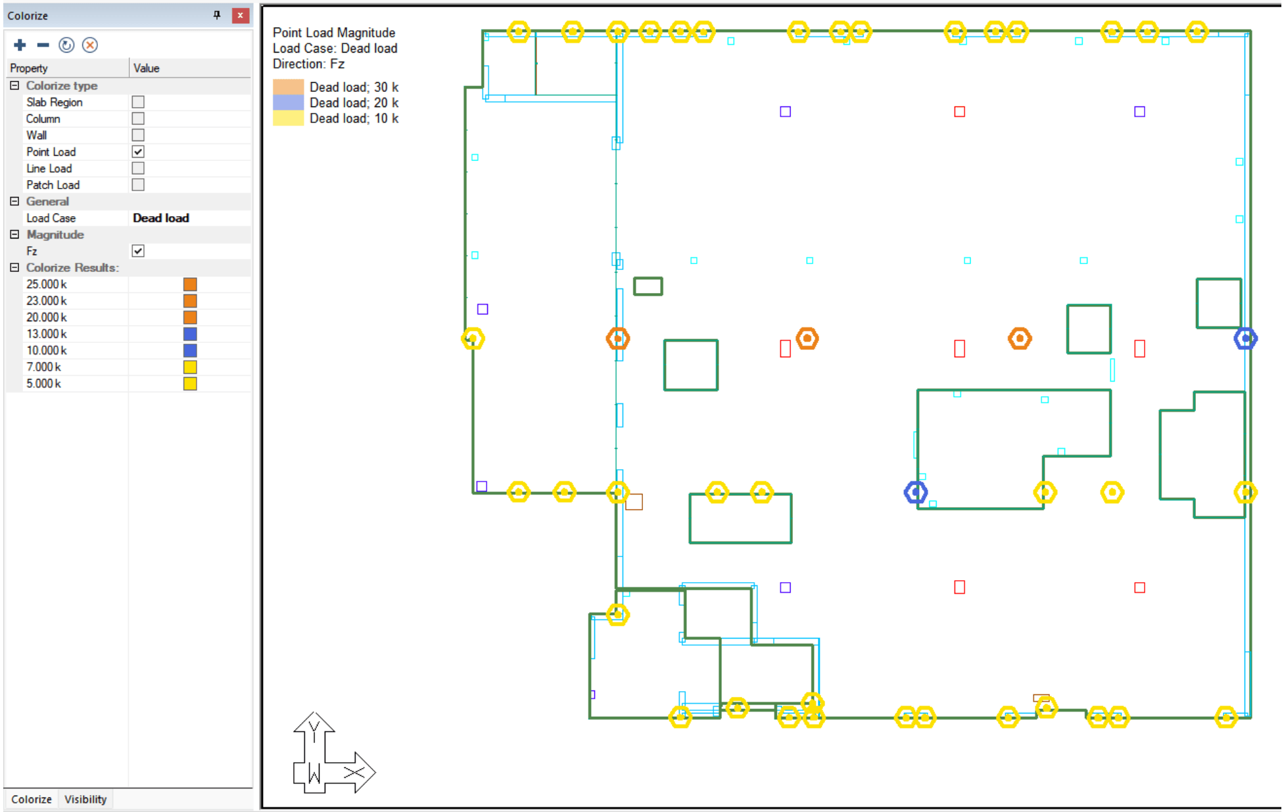Toggle the Fz magnitude checkbox
Image resolution: width=1282 pixels, height=812 pixels.
(138, 251)
